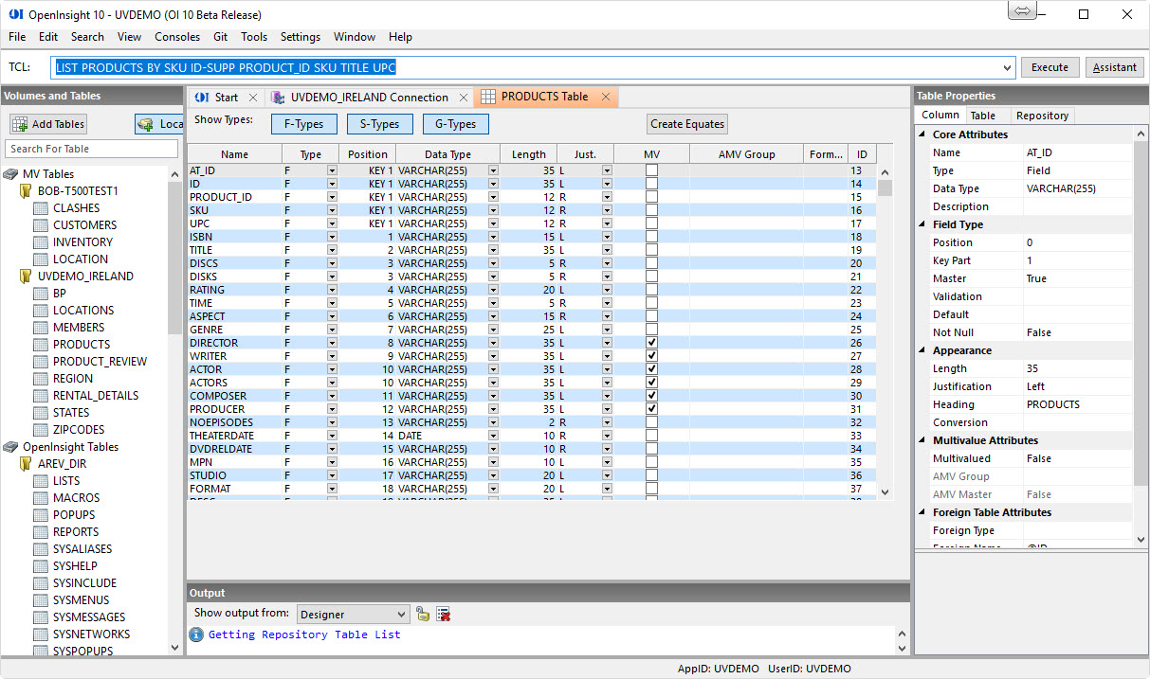The height and width of the screenshot is (679, 1150).
Task: Open the Show output from dropdown
Action: [401, 615]
